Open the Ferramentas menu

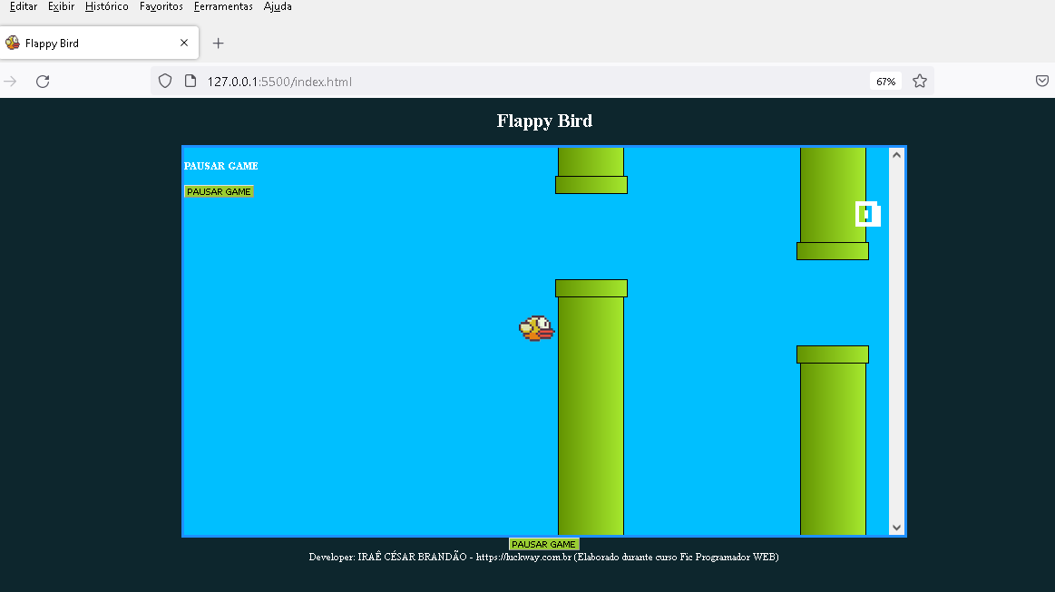222,6
